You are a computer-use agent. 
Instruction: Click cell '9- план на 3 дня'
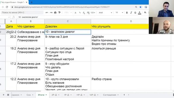click(x=68, y=40)
